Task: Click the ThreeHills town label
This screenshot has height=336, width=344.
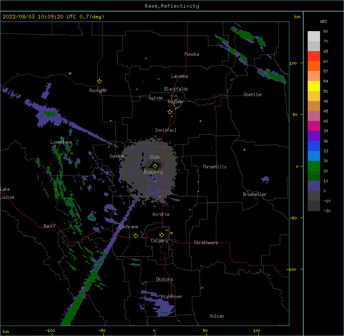Action: 214,167
